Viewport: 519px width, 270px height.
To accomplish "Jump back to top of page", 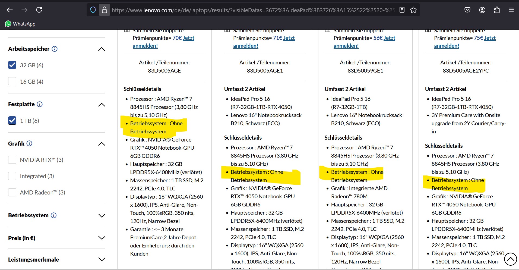I will click(511, 259).
